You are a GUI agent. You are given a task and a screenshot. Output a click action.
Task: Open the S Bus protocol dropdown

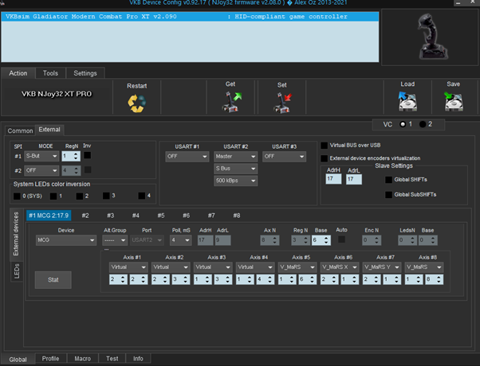point(235,169)
